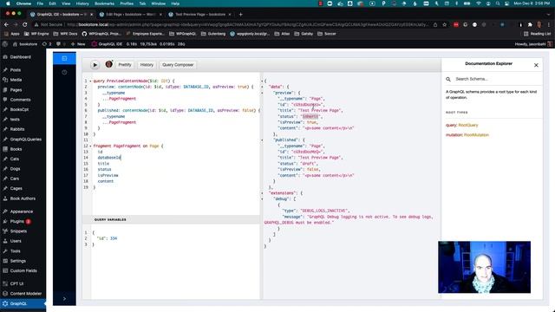Screen dimensions: 555x312
Task: Open the bookstore site link in admin bar
Action: [25, 44]
